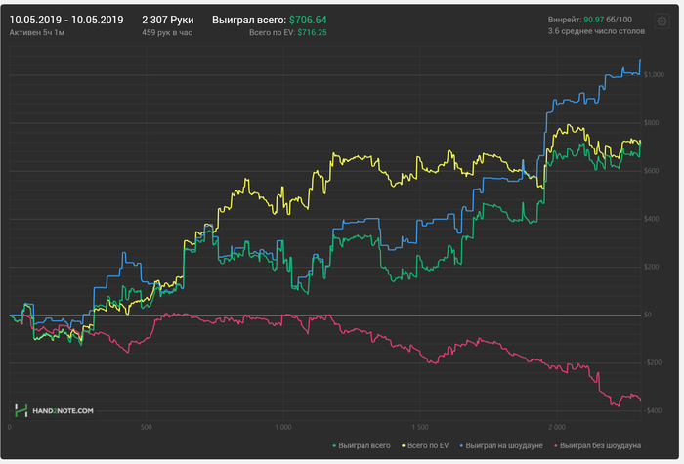This screenshot has width=684, height=464.
Task: Open the chart settings gear icon
Action: 662,21
